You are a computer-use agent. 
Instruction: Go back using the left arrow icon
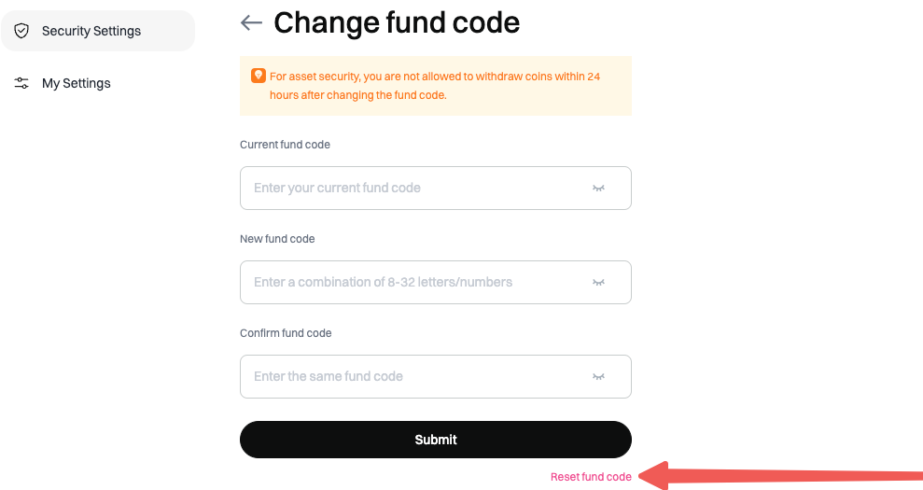coord(251,22)
